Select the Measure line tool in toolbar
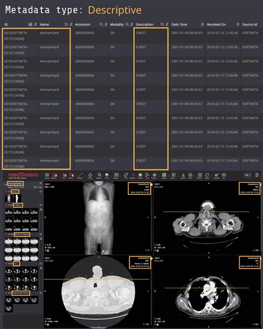Image resolution: width=263 pixels, height=329 pixels. pos(80,175)
